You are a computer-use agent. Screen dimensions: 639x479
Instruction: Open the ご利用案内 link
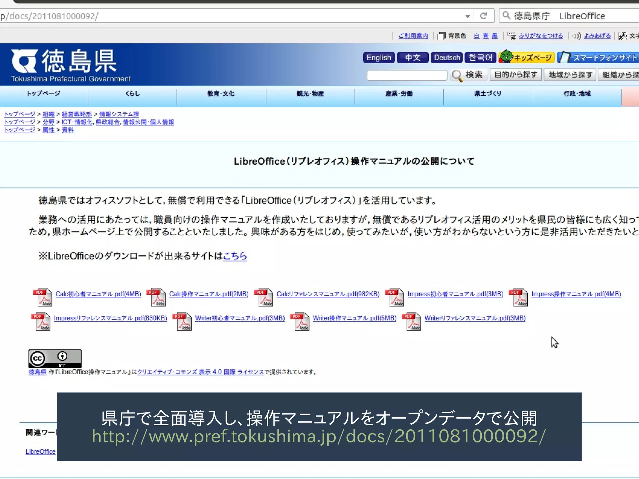(413, 36)
